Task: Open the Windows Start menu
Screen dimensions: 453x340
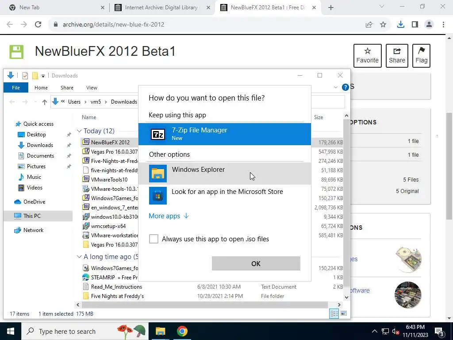Action: click(x=11, y=331)
